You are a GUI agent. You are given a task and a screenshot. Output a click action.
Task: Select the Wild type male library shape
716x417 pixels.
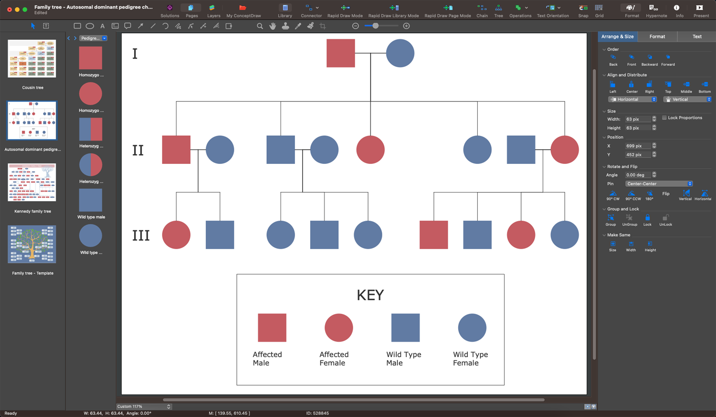(x=91, y=200)
